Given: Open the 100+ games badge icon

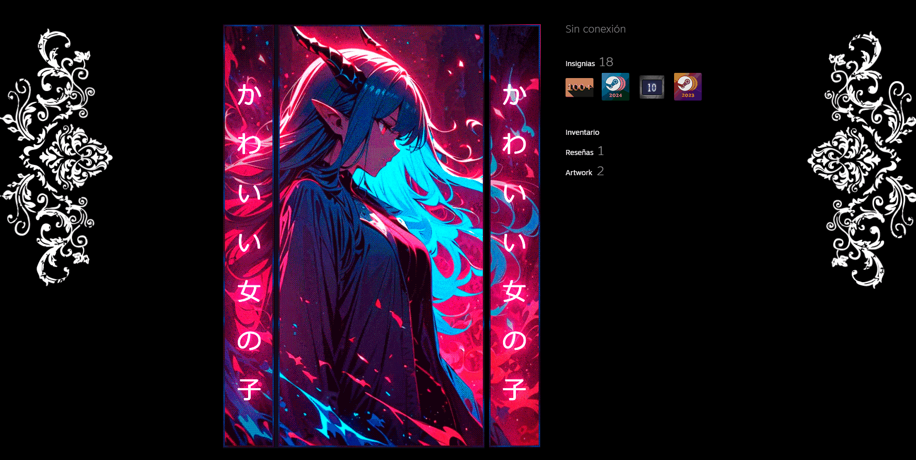Looking at the screenshot, I should pos(579,87).
